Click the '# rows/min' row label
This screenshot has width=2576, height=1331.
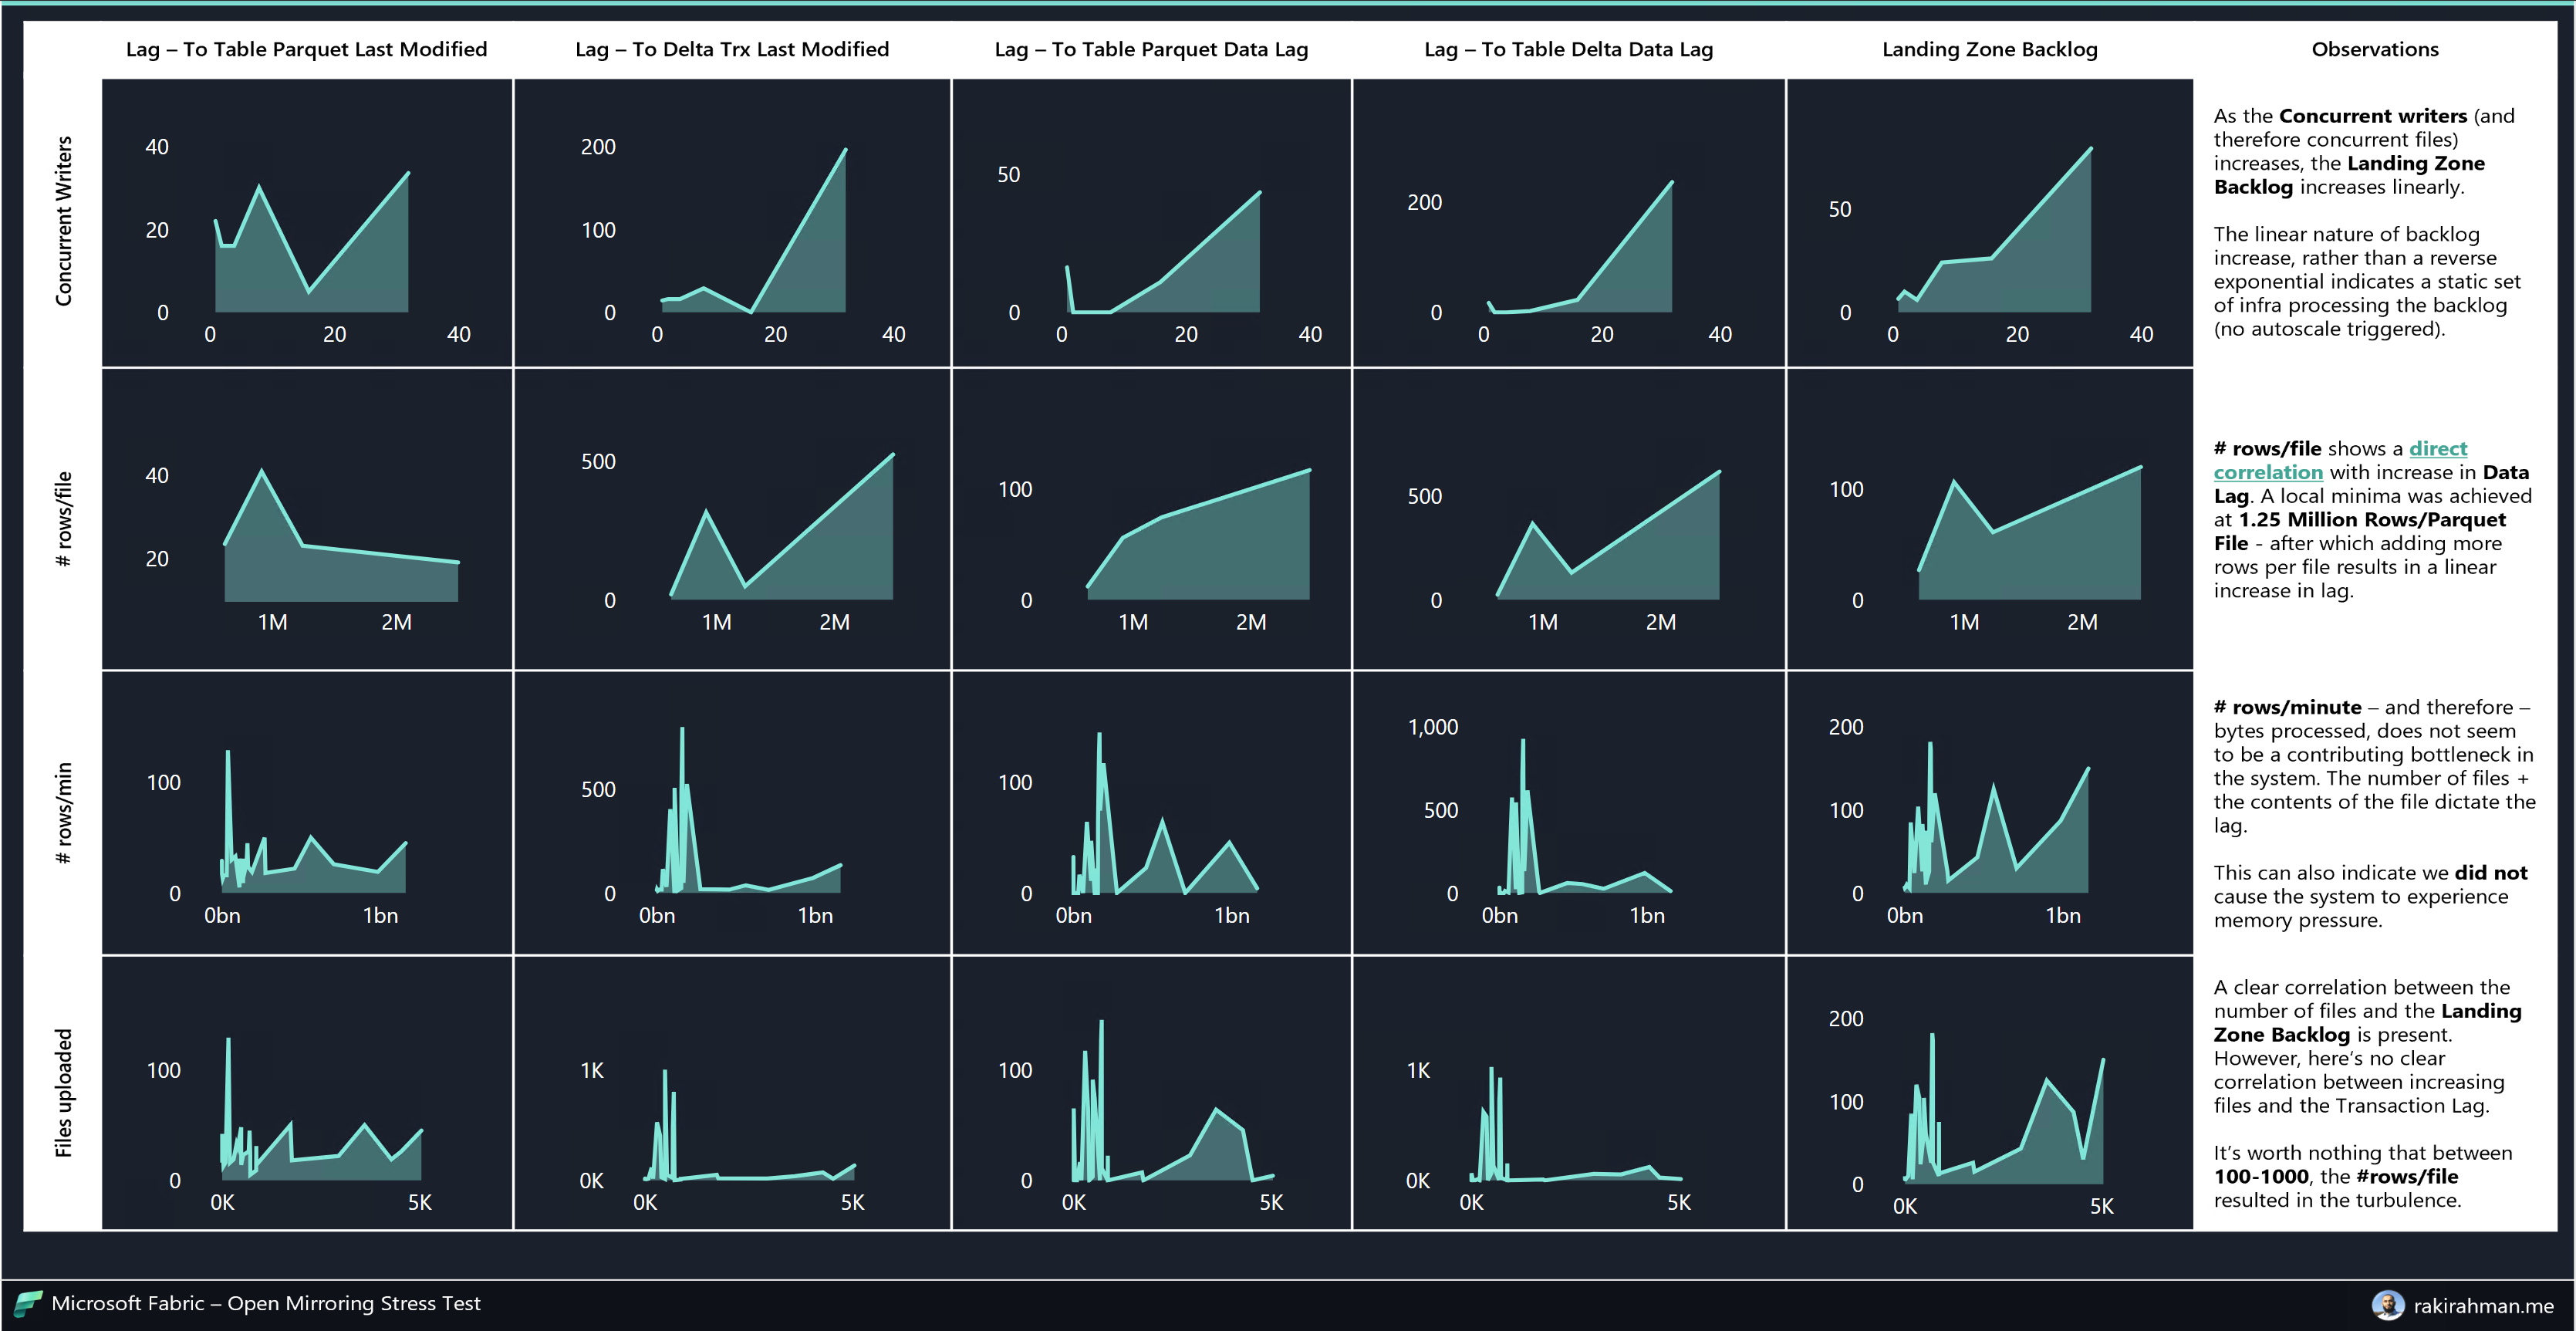[x=64, y=812]
